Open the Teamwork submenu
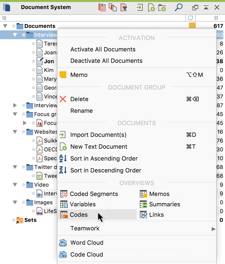225x264 pixels. point(137,228)
